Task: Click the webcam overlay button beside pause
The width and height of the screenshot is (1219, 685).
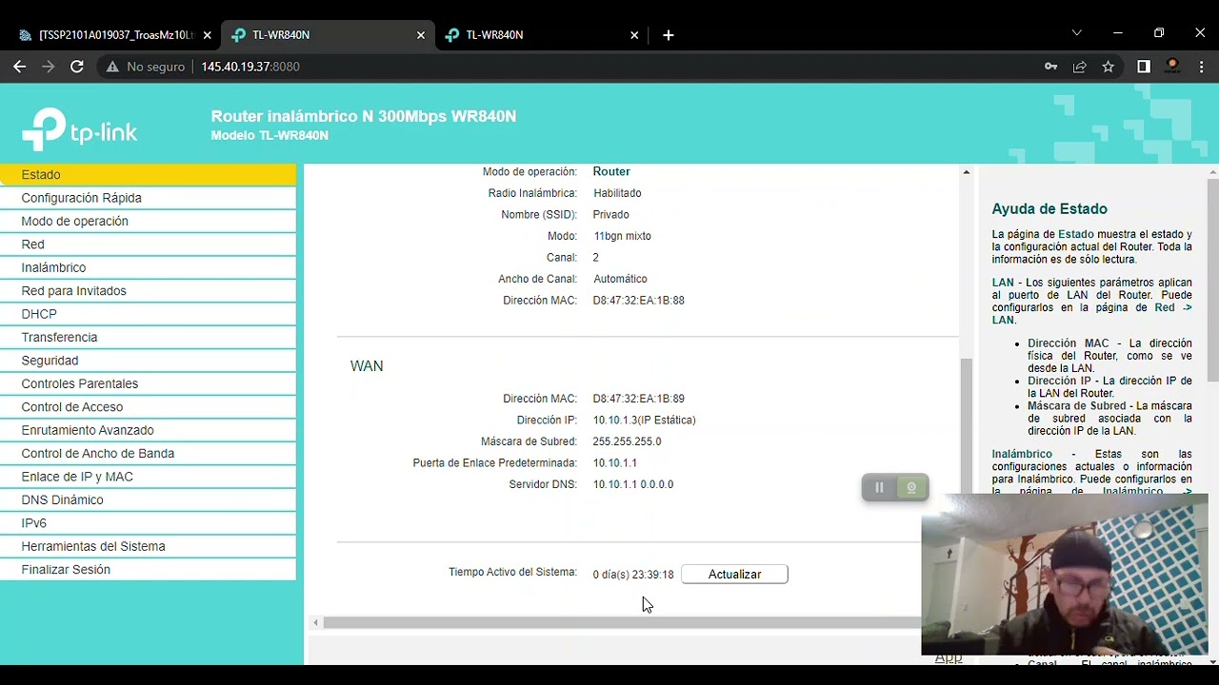Action: coord(911,488)
